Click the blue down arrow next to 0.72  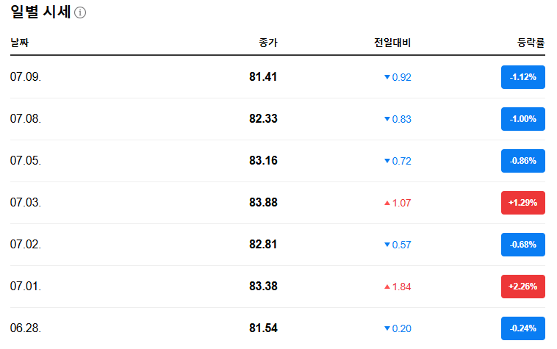[387, 161]
